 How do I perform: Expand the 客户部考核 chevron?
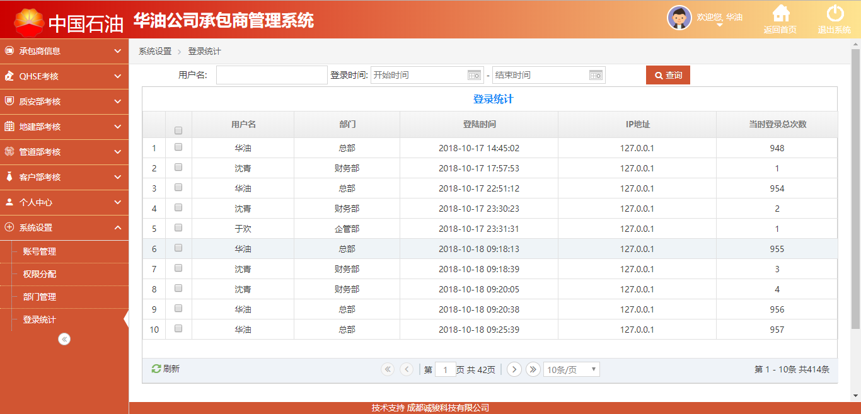pyautogui.click(x=118, y=177)
